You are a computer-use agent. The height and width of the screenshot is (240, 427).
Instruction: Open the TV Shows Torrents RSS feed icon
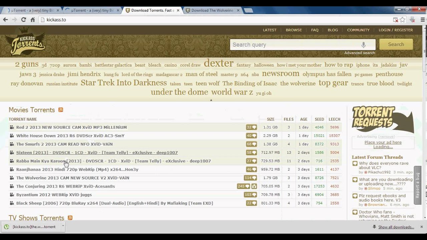pos(70,218)
